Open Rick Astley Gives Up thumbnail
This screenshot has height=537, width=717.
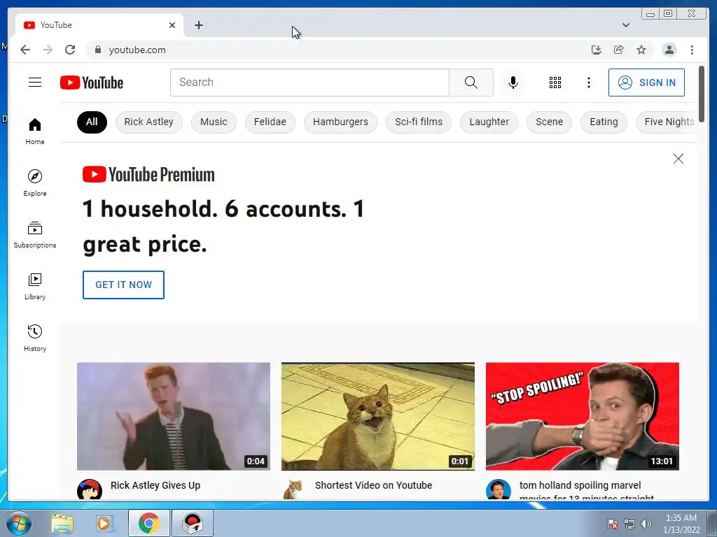174,417
